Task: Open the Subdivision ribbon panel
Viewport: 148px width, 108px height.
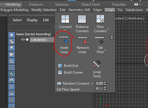Action: pos(134,10)
